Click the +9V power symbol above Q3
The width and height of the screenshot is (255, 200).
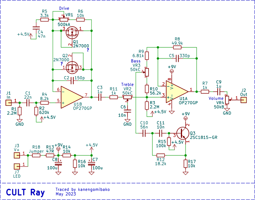185,118
